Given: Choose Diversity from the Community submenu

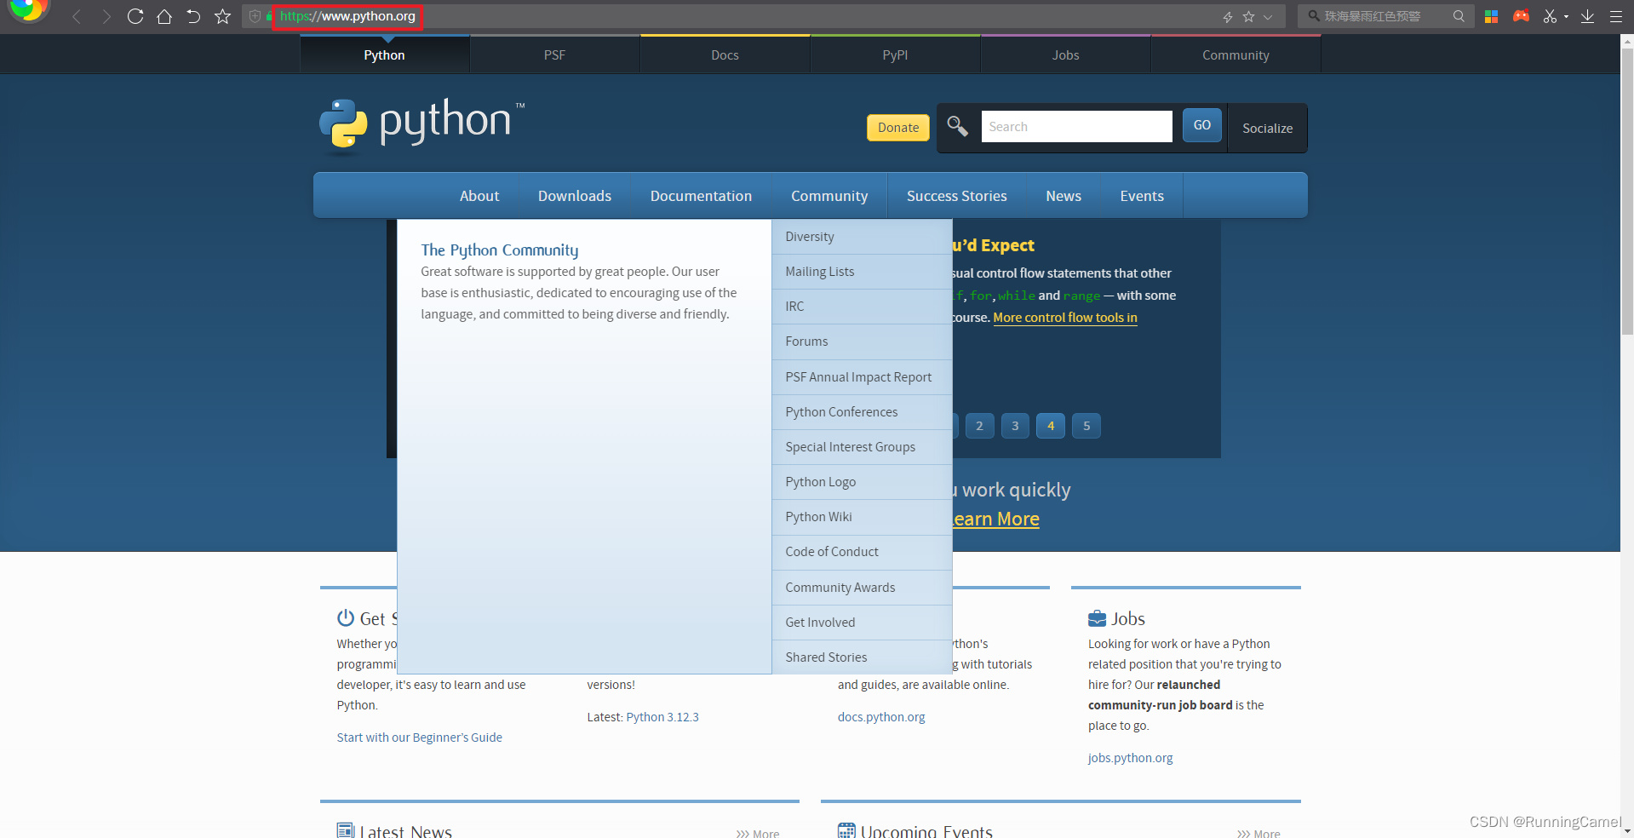Looking at the screenshot, I should tap(862, 237).
